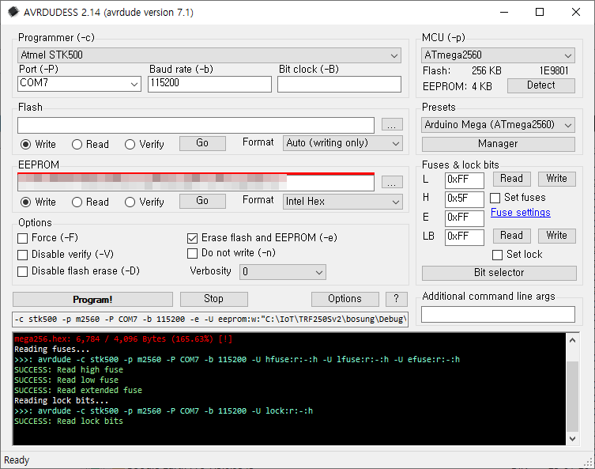The image size is (595, 469).
Task: Select the EEPROM Verify radio button
Action: click(130, 202)
